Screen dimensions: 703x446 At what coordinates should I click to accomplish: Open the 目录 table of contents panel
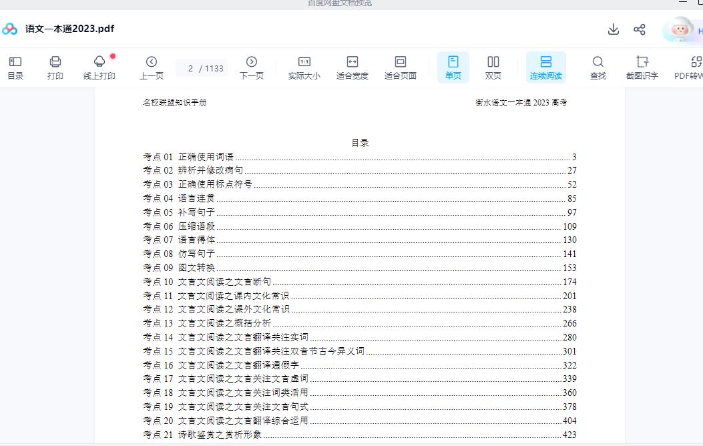pyautogui.click(x=15, y=67)
